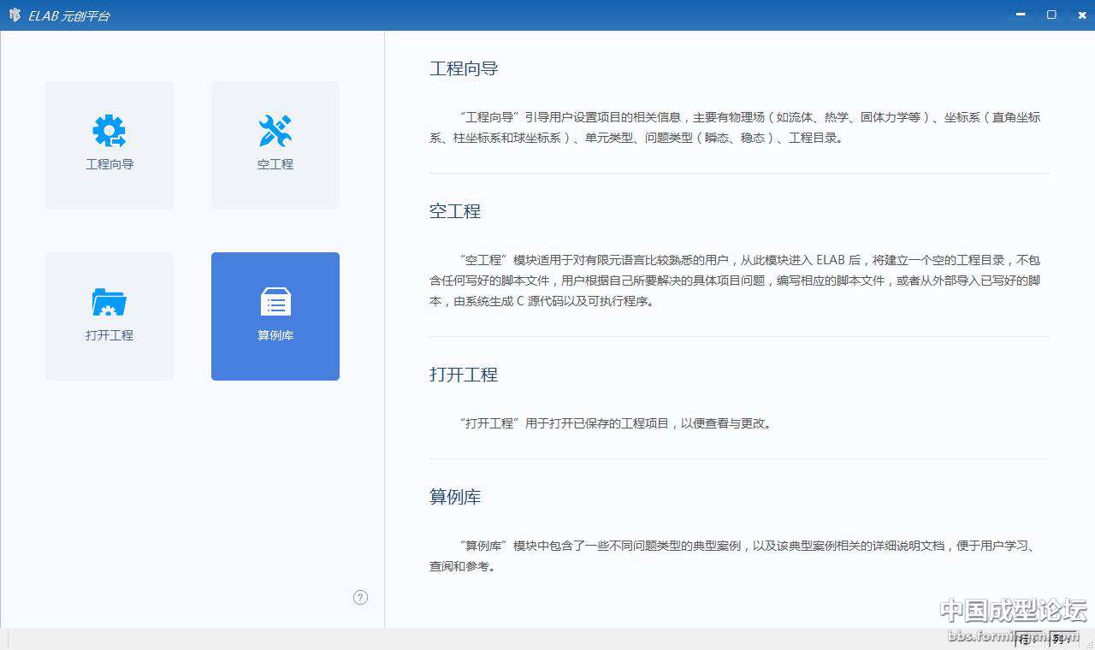Click the 工程向导 tile label

click(x=109, y=164)
